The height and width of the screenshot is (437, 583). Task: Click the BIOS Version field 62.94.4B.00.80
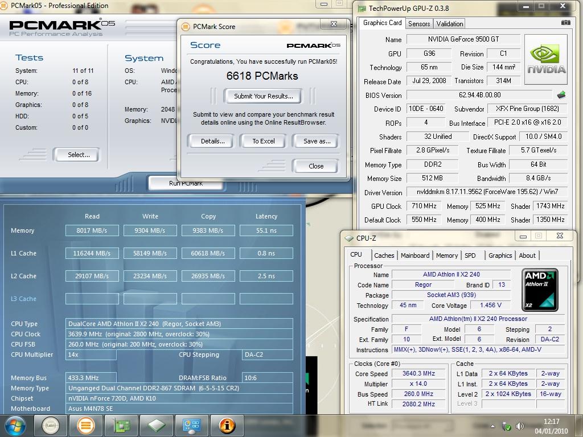click(479, 95)
